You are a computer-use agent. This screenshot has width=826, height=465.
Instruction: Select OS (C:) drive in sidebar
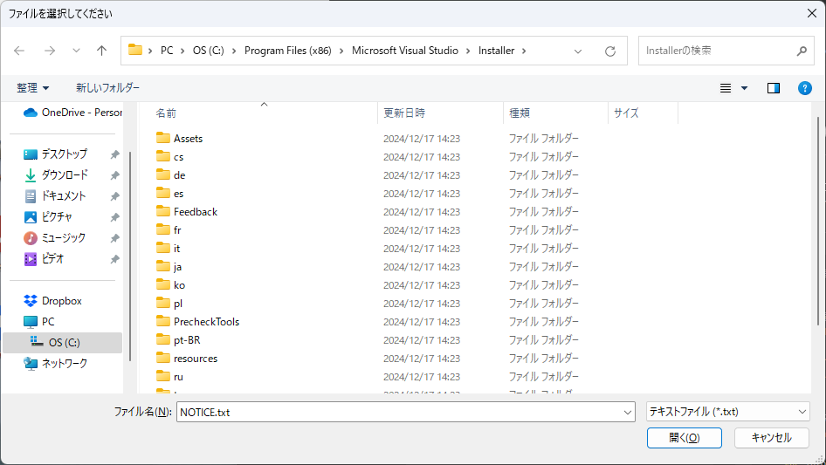click(62, 342)
